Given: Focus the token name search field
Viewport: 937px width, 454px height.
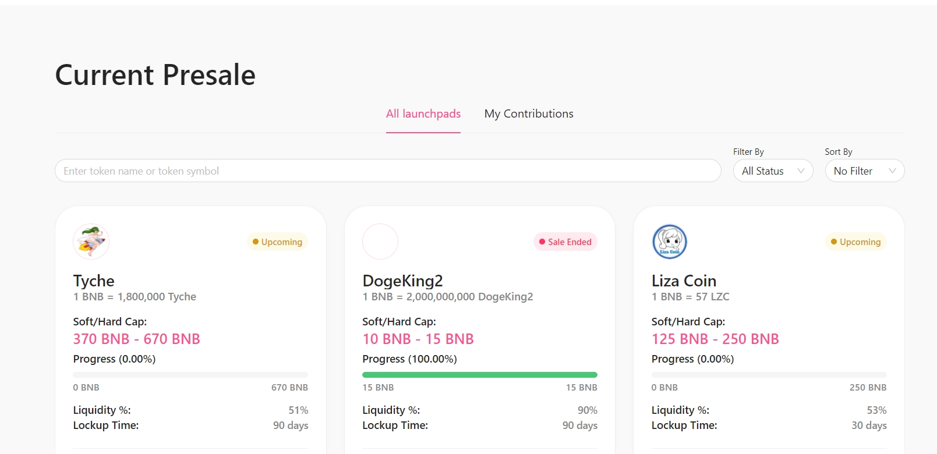Looking at the screenshot, I should (388, 171).
